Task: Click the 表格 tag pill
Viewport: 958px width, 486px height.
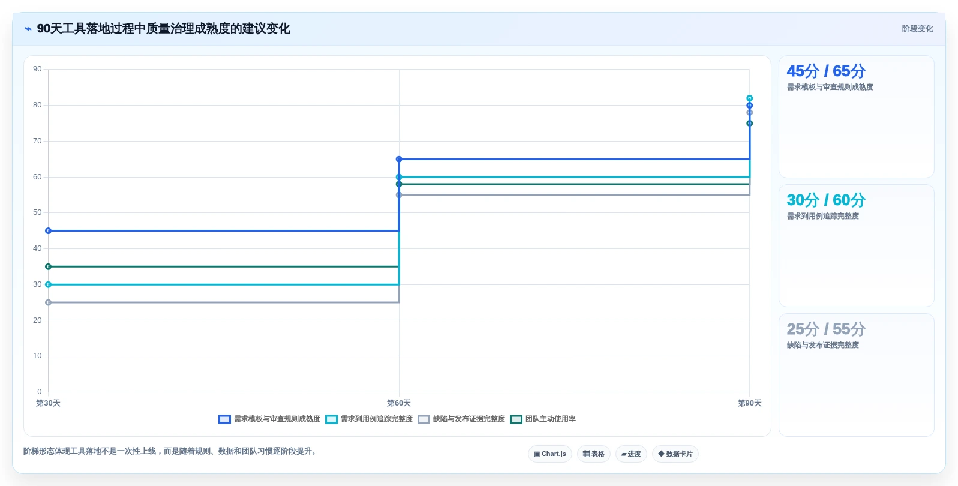Action: click(594, 454)
